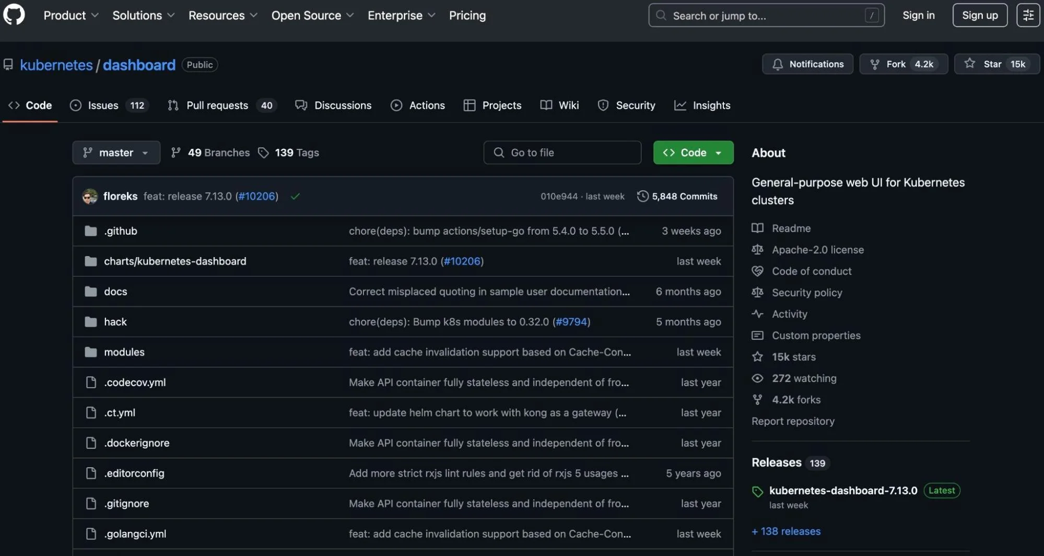View the 139 Tags link

(289, 153)
